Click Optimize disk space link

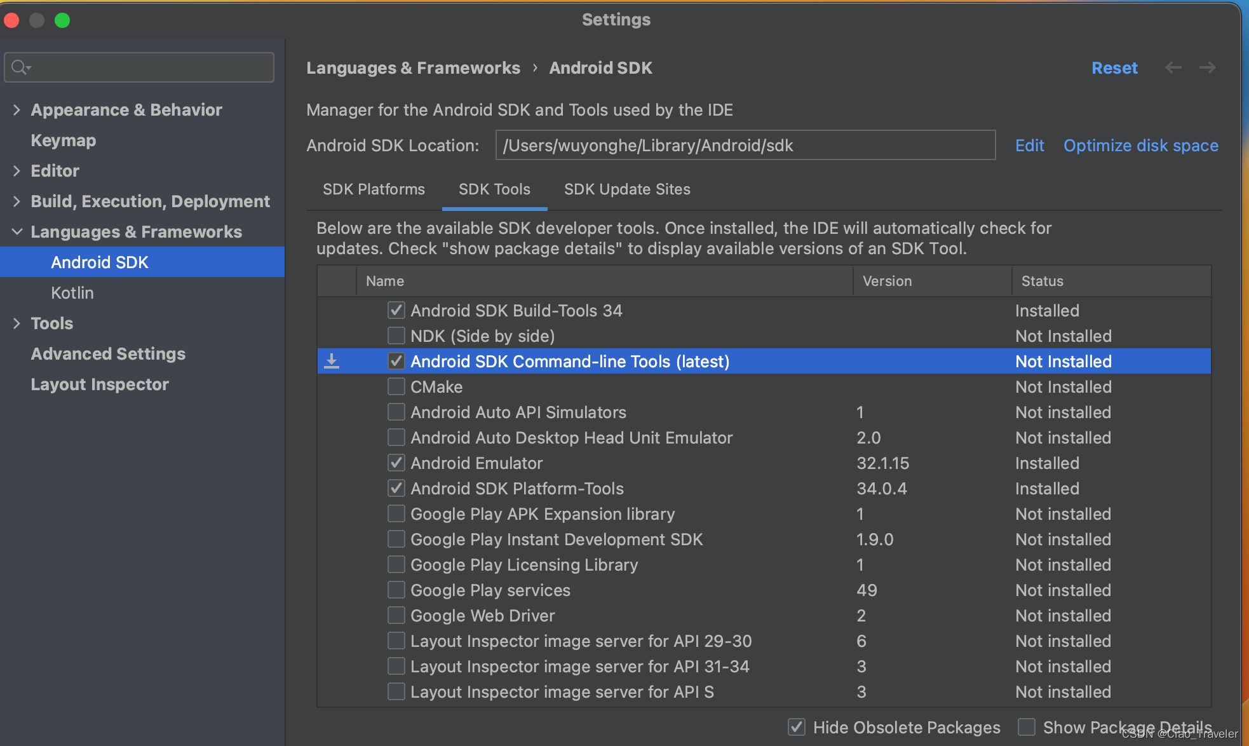(x=1141, y=146)
